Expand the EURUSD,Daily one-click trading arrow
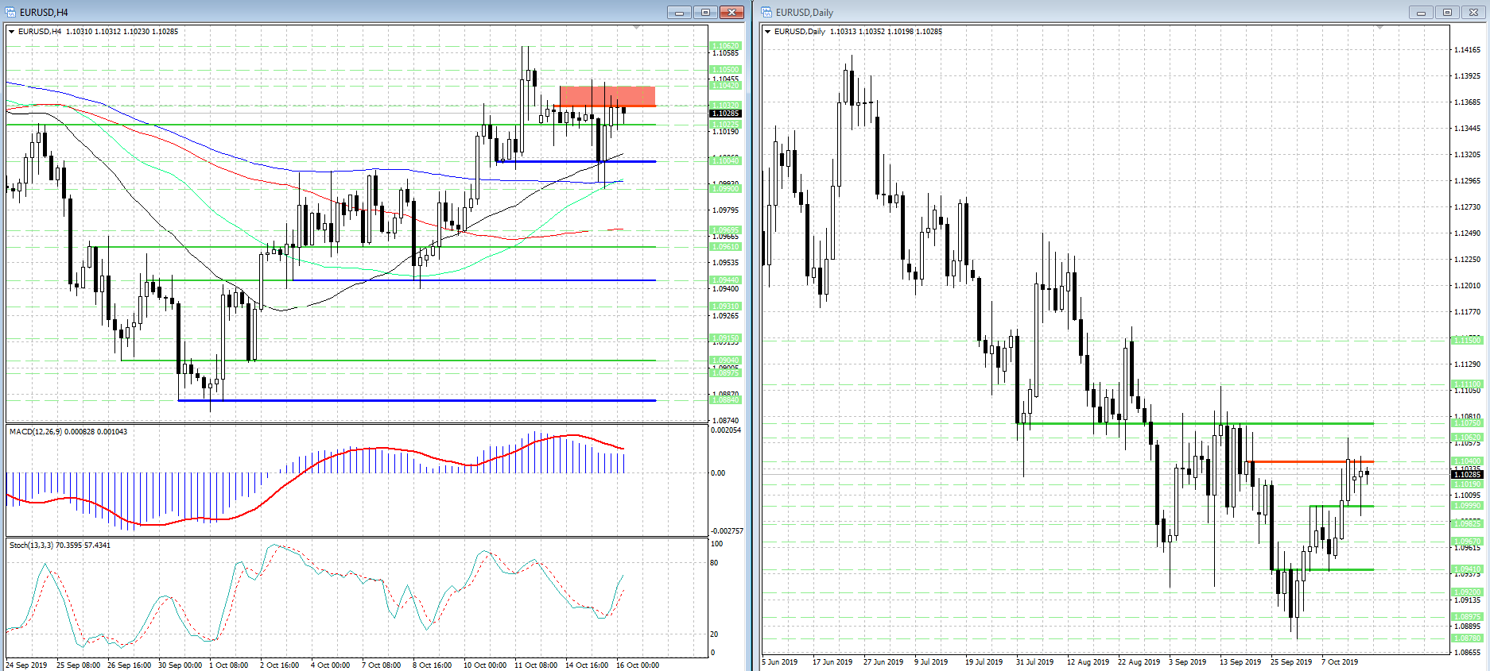Viewport: 1490px width, 671px height. 767,32
